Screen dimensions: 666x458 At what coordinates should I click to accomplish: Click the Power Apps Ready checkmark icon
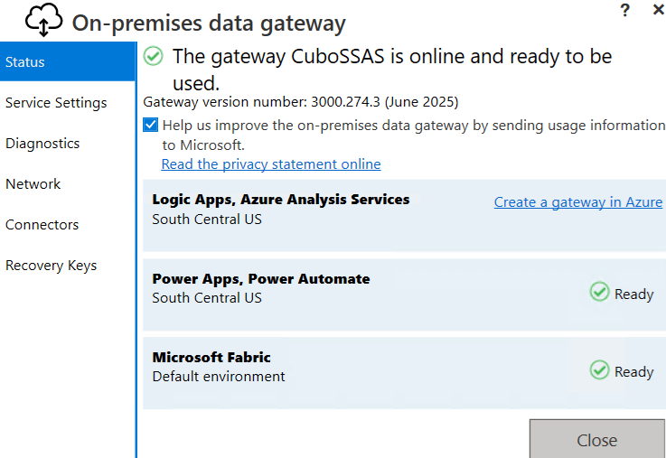pos(599,292)
